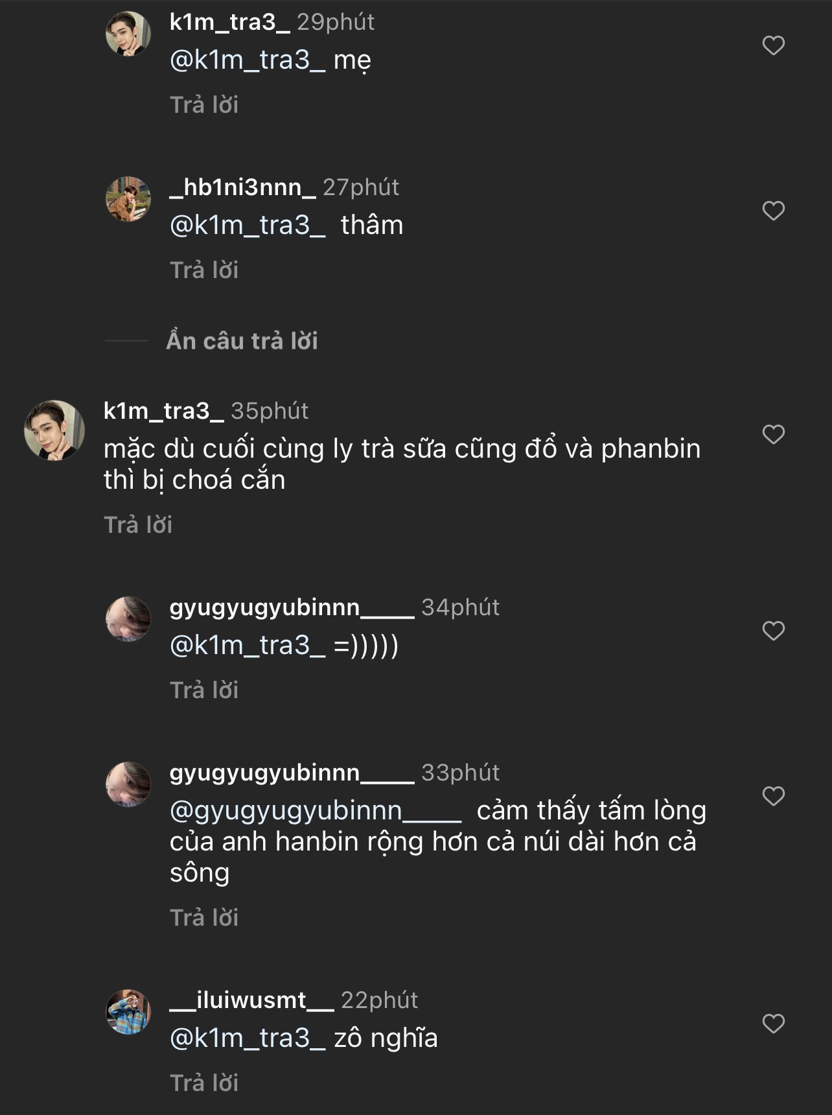Like the reply about anh hanbin's tấm lòng
832x1115 pixels.
[773, 796]
